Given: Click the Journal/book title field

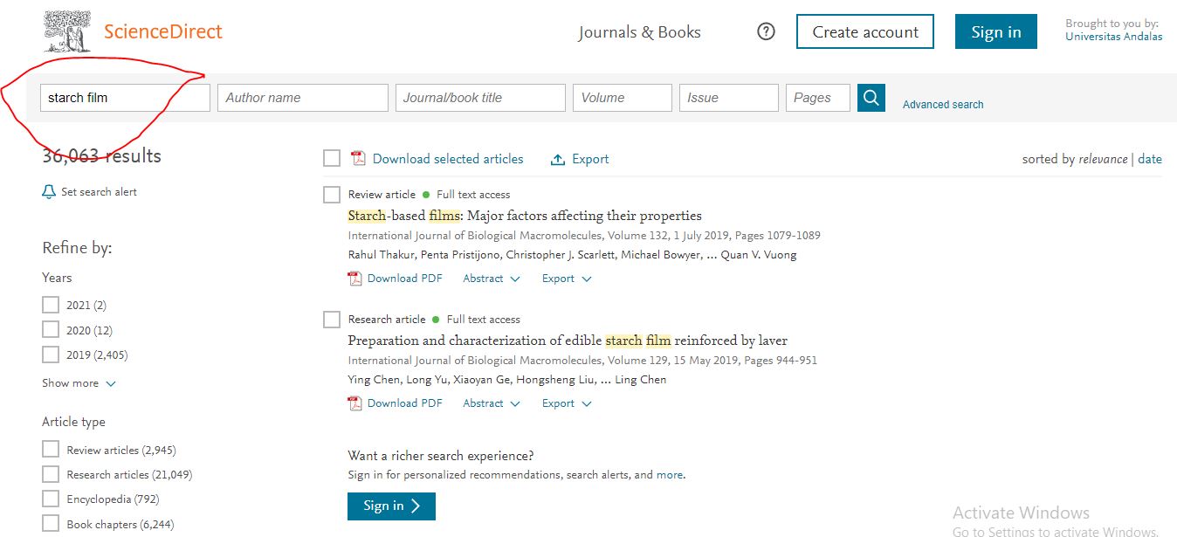Looking at the screenshot, I should click(480, 98).
